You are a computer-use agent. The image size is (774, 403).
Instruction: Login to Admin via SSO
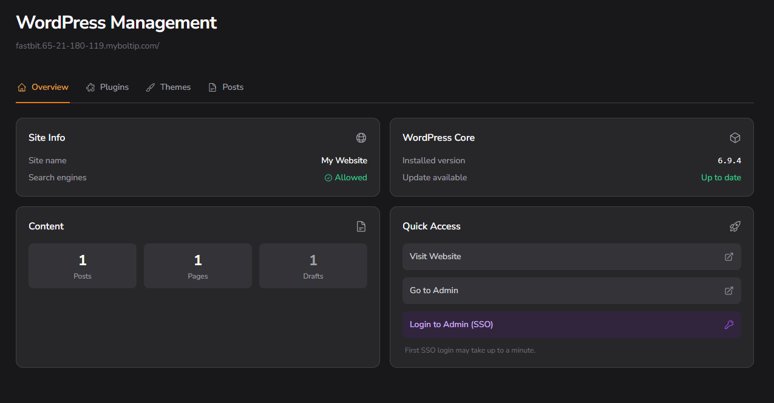[572, 325]
